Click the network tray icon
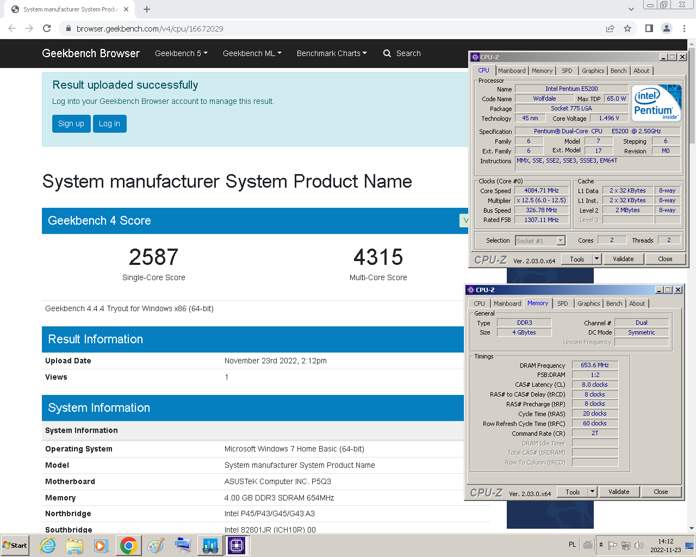The image size is (696, 557). pos(626,545)
